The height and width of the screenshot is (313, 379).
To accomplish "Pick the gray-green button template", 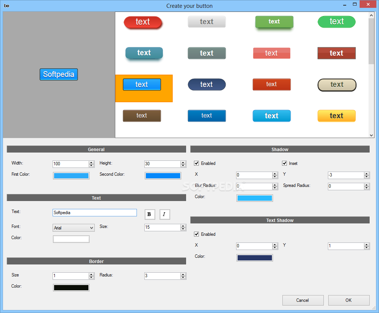I will pos(207,53).
